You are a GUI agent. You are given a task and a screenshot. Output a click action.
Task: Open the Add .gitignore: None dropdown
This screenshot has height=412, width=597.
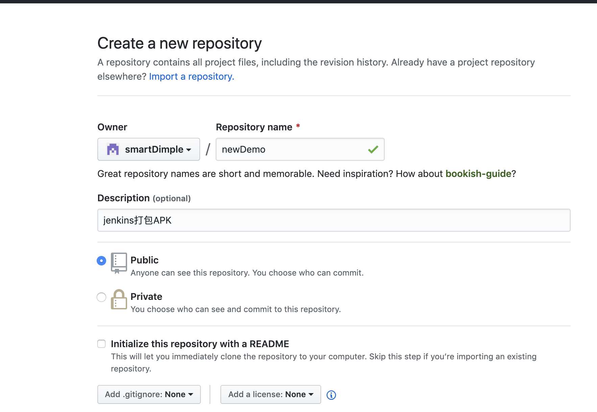149,394
